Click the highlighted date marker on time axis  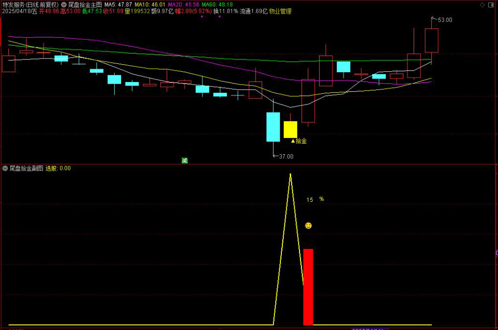pos(370,329)
